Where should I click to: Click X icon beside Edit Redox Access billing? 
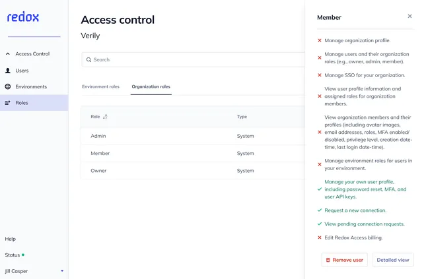(x=320, y=237)
